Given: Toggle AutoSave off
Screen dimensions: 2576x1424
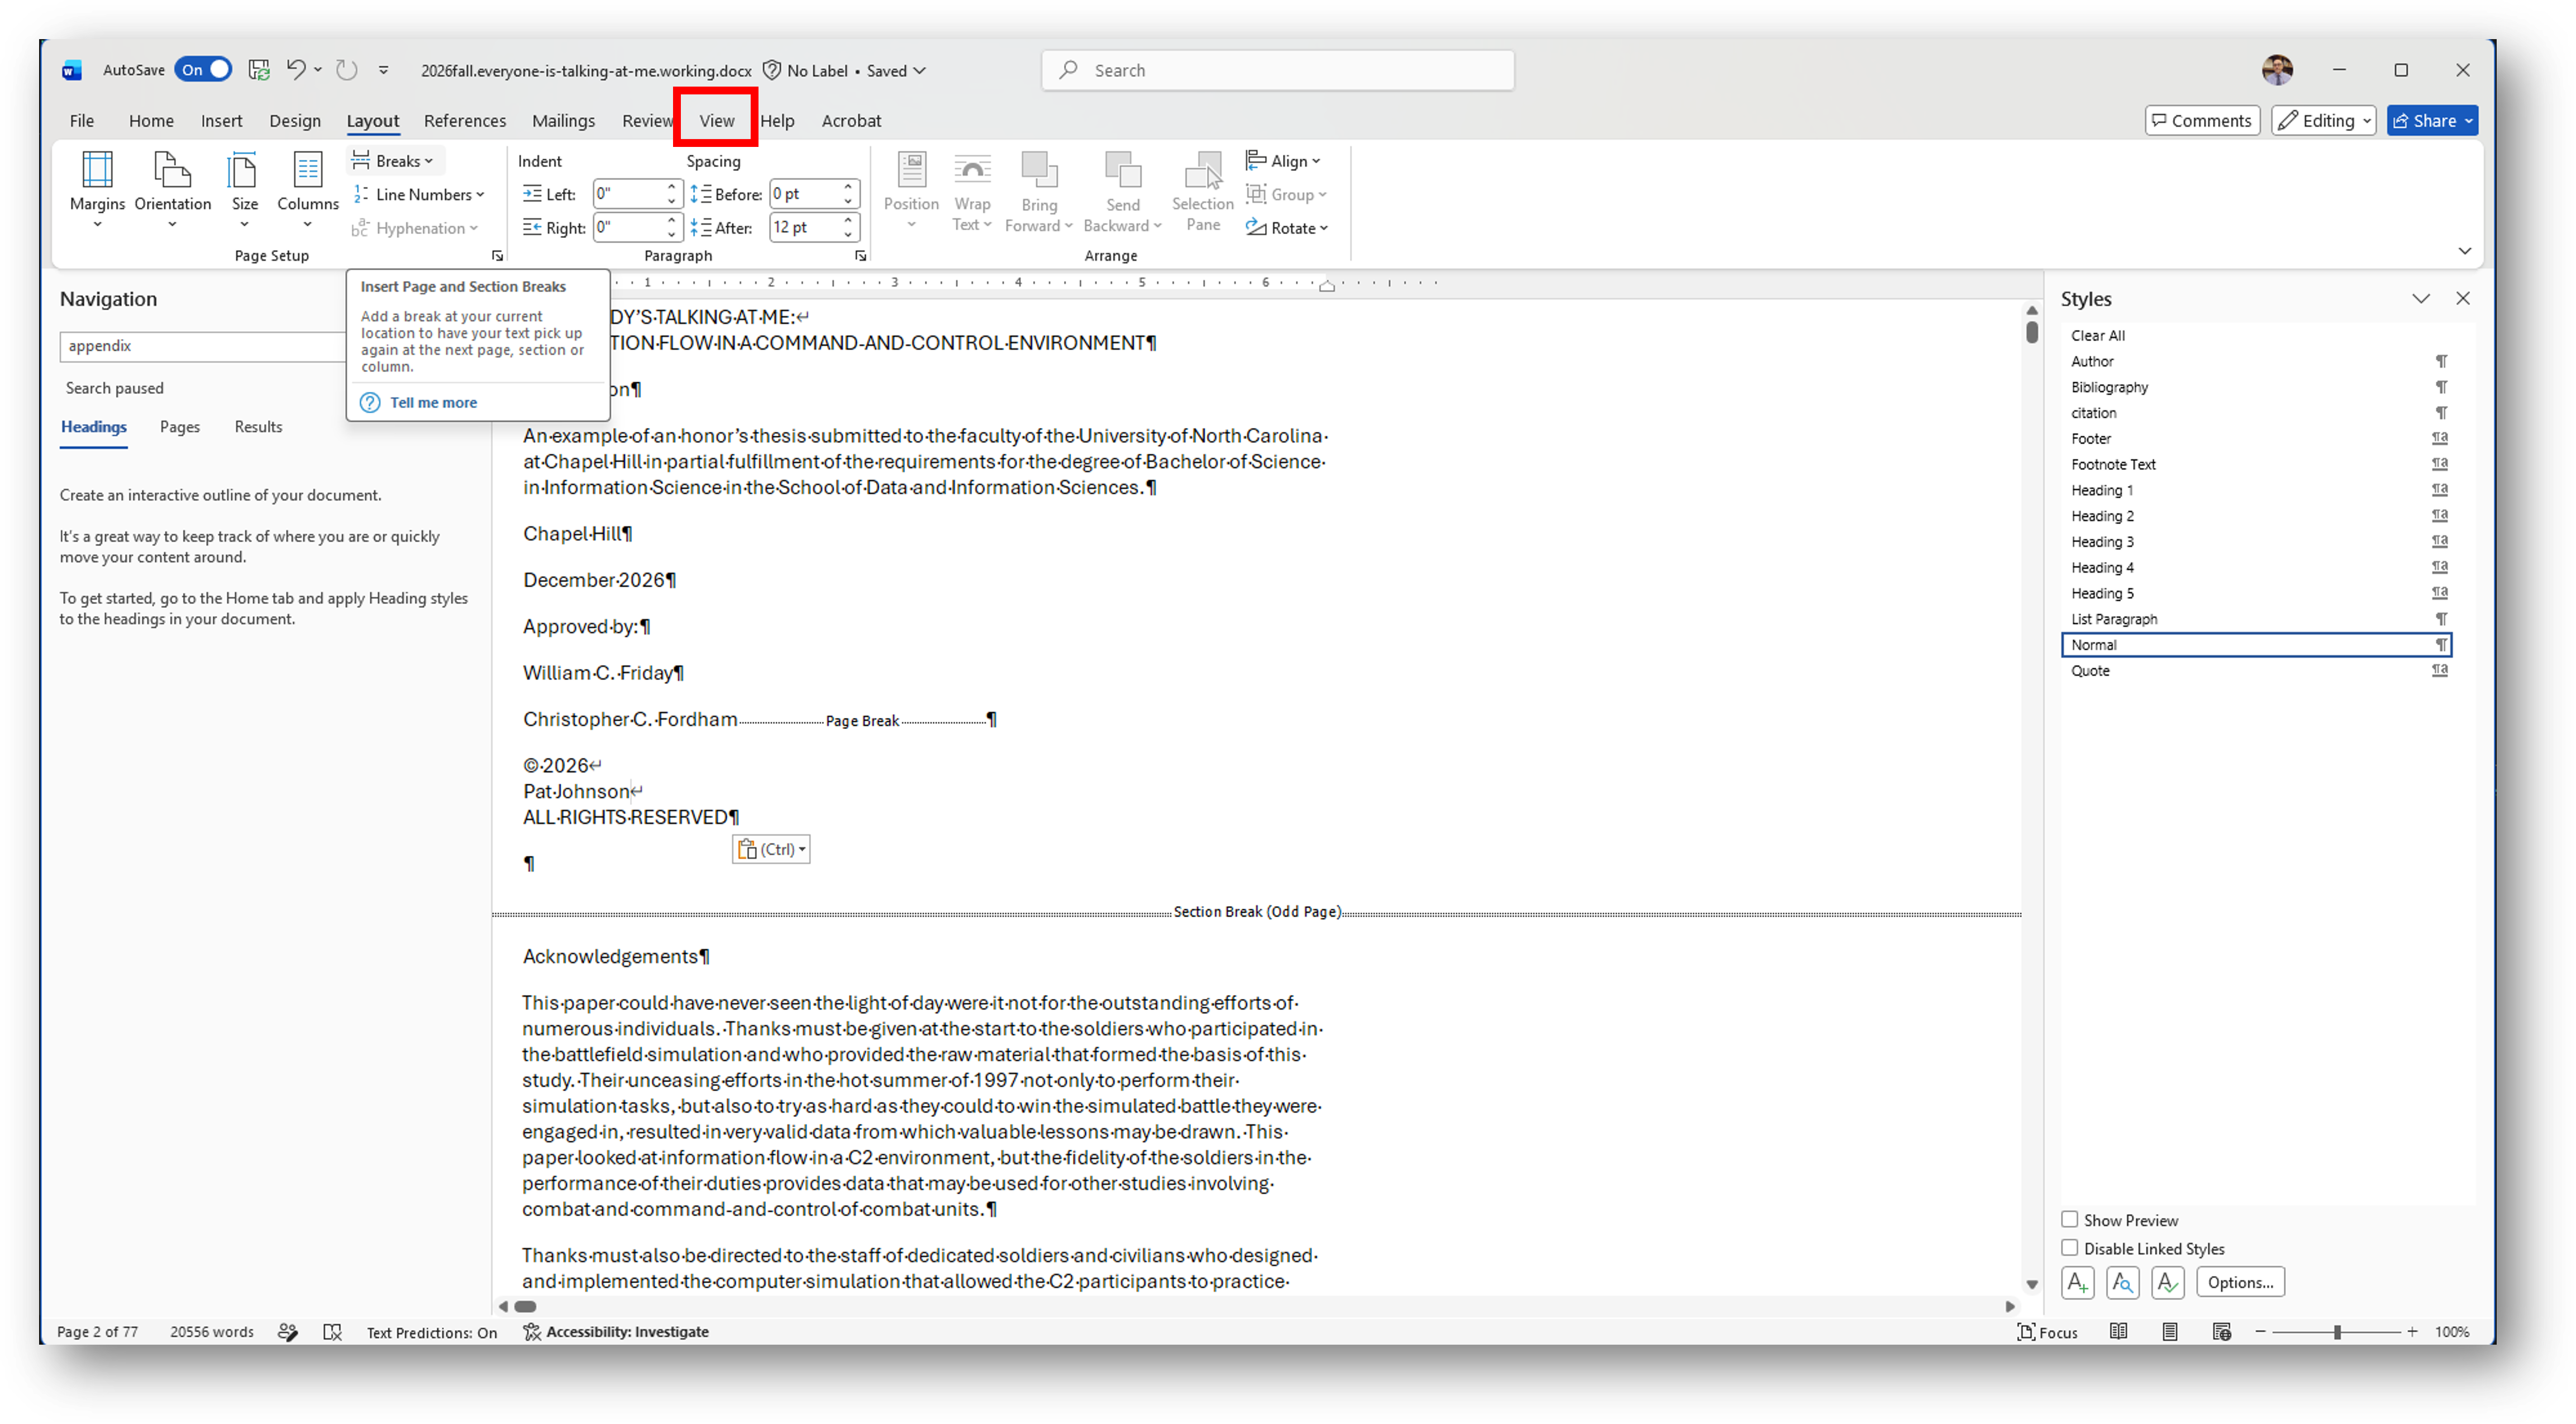Looking at the screenshot, I should pyautogui.click(x=203, y=69).
